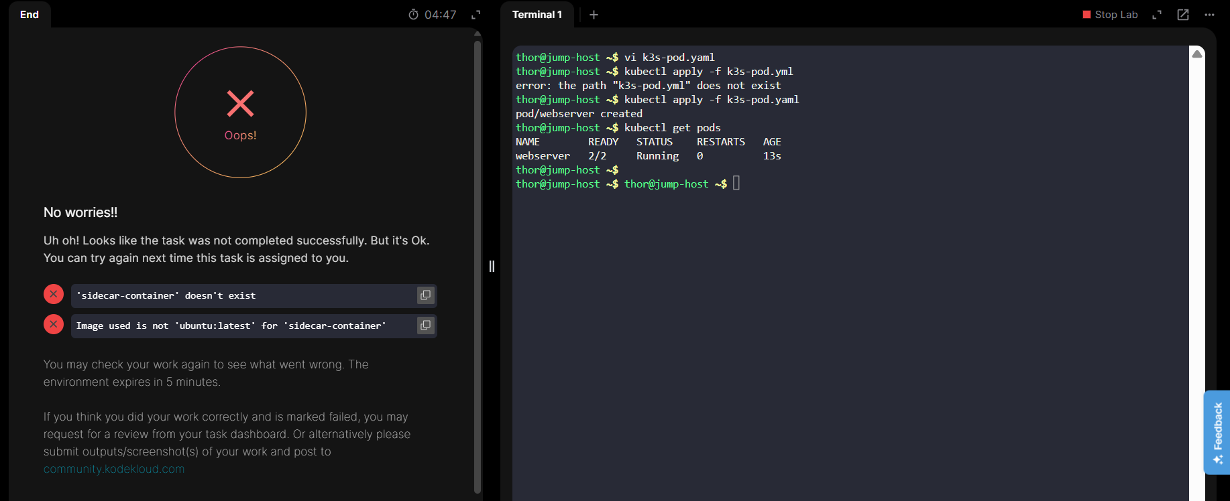Click the 'kubectl apply -f k3s-pod.yaml' line

[712, 100]
